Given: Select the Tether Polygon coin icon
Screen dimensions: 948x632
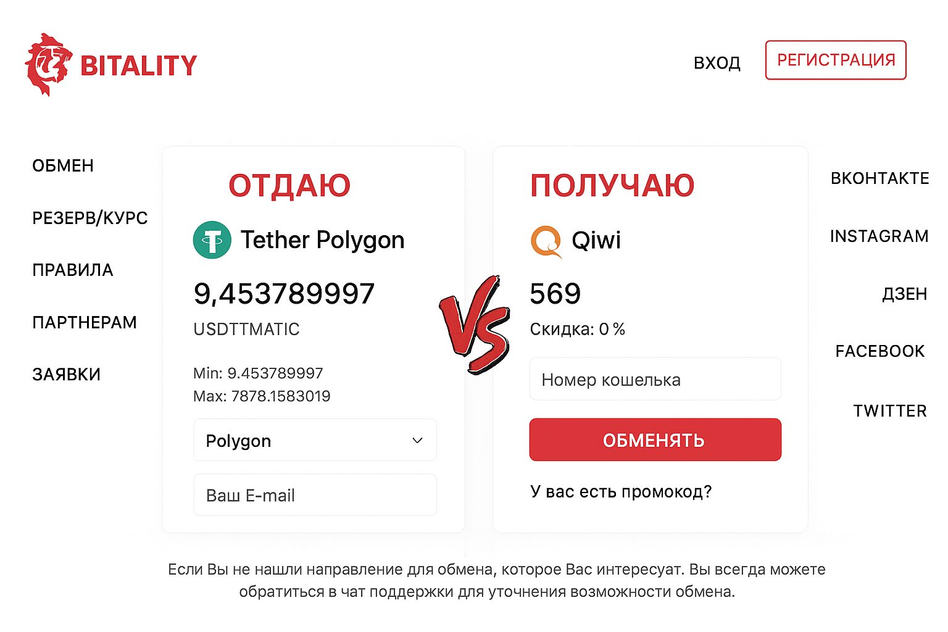Looking at the screenshot, I should point(212,239).
